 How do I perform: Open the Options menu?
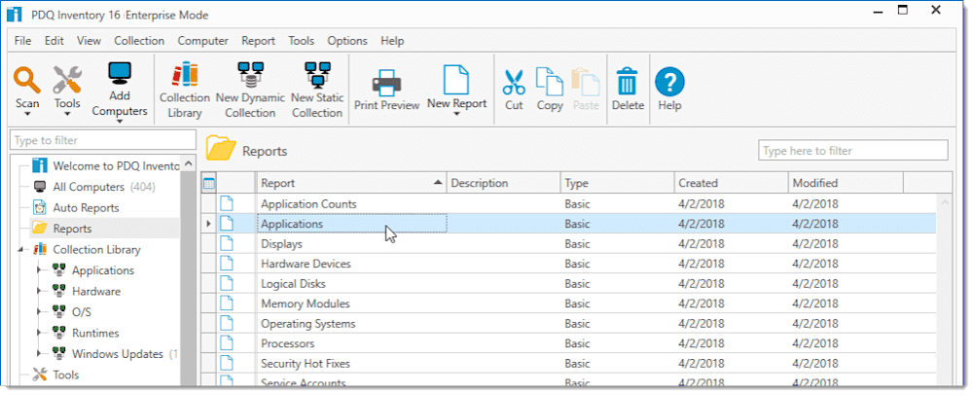[347, 41]
